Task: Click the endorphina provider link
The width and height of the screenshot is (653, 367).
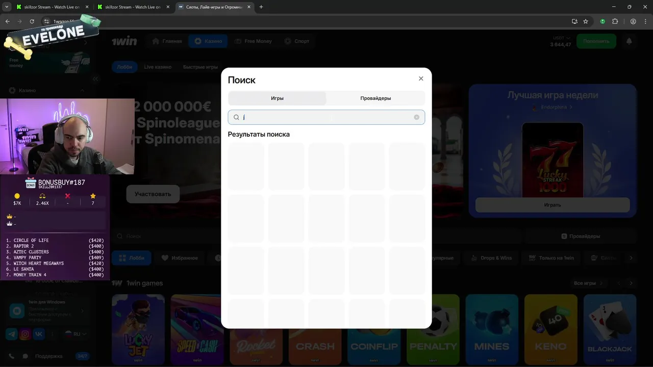Action: coord(552,108)
